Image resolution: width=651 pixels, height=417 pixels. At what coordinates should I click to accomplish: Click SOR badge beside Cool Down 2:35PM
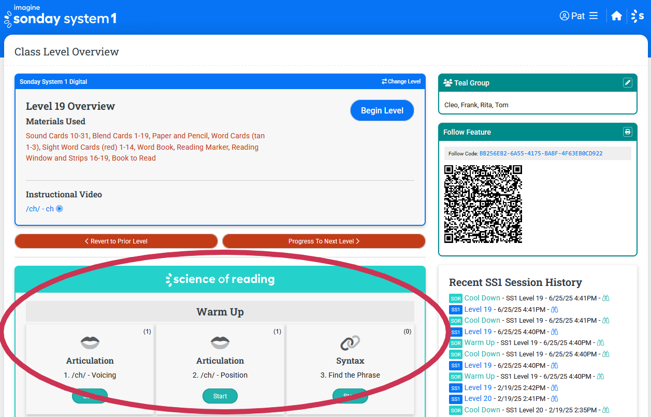click(x=455, y=410)
